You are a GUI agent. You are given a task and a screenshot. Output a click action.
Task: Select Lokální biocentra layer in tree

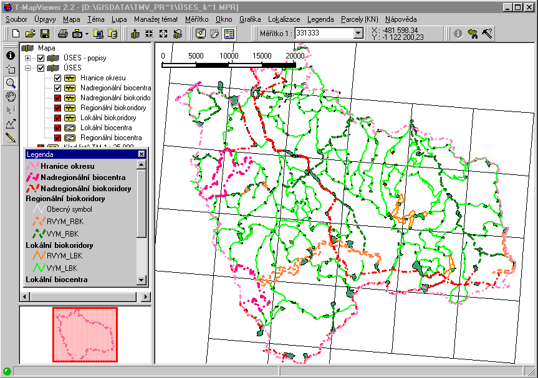coord(106,128)
